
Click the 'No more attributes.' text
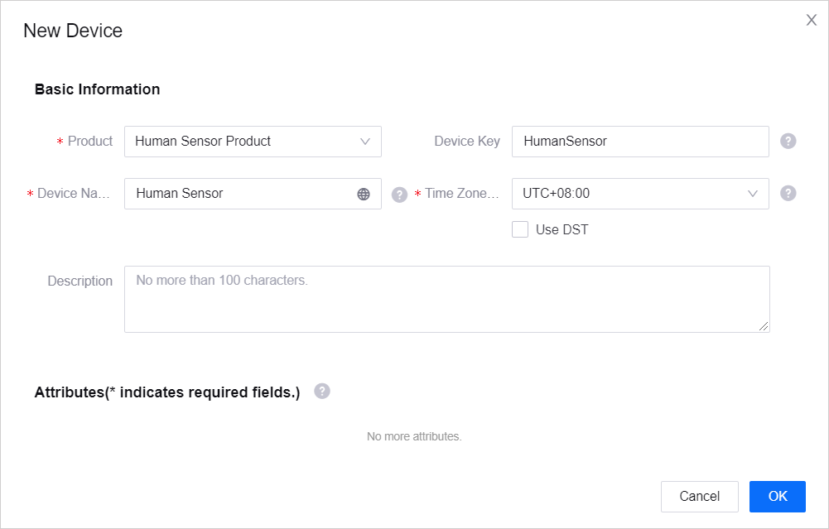coord(414,436)
